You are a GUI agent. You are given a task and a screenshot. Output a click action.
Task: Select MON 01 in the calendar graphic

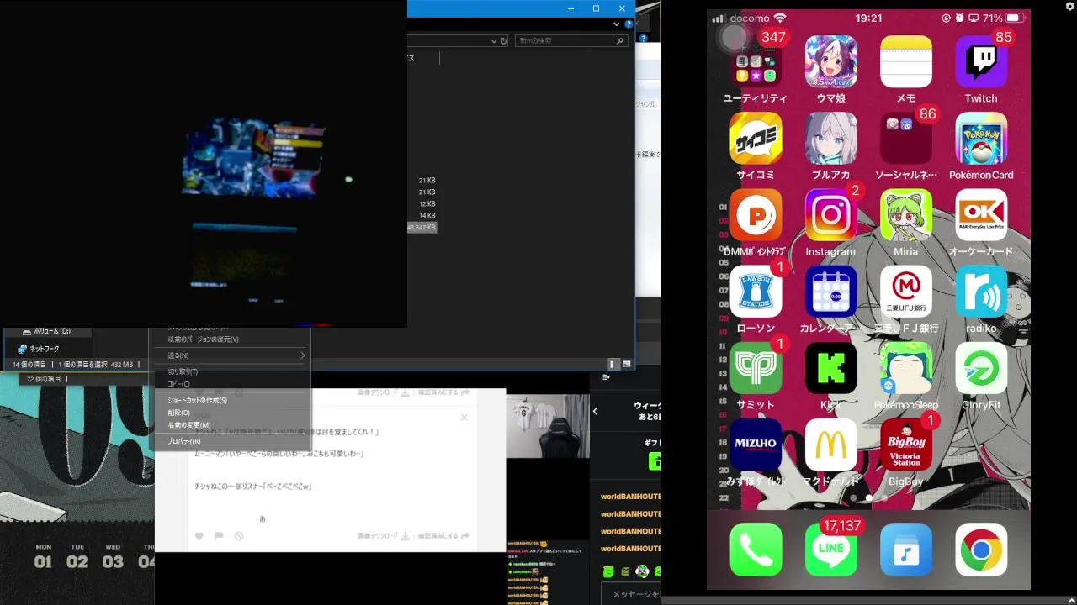coord(43,557)
